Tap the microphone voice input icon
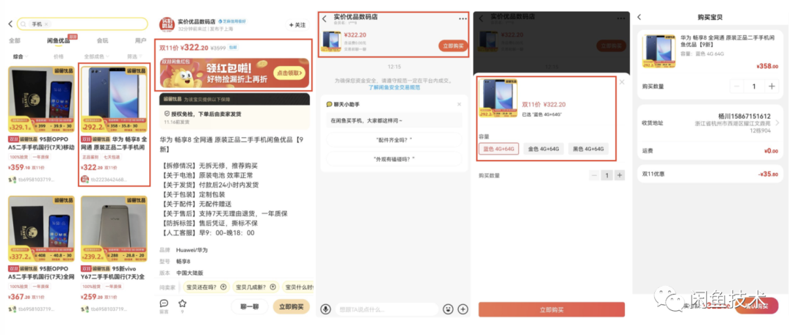Image resolution: width=793 pixels, height=335 pixels. (326, 309)
